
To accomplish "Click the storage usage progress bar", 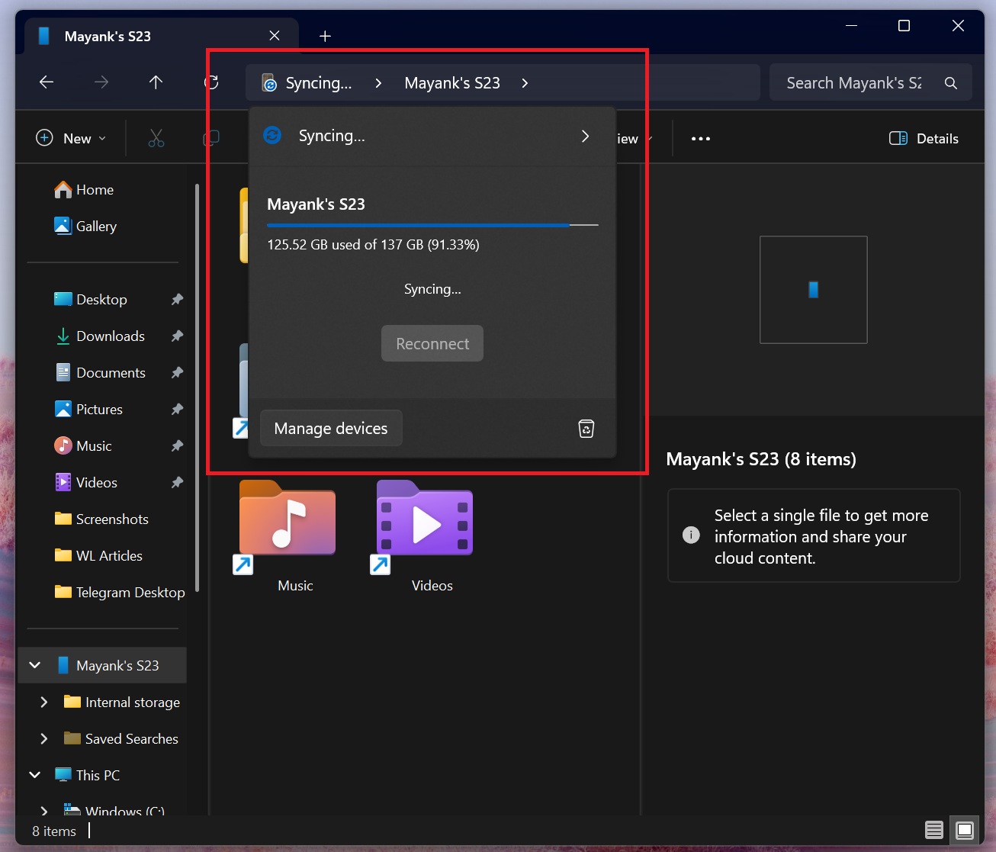I will (432, 225).
